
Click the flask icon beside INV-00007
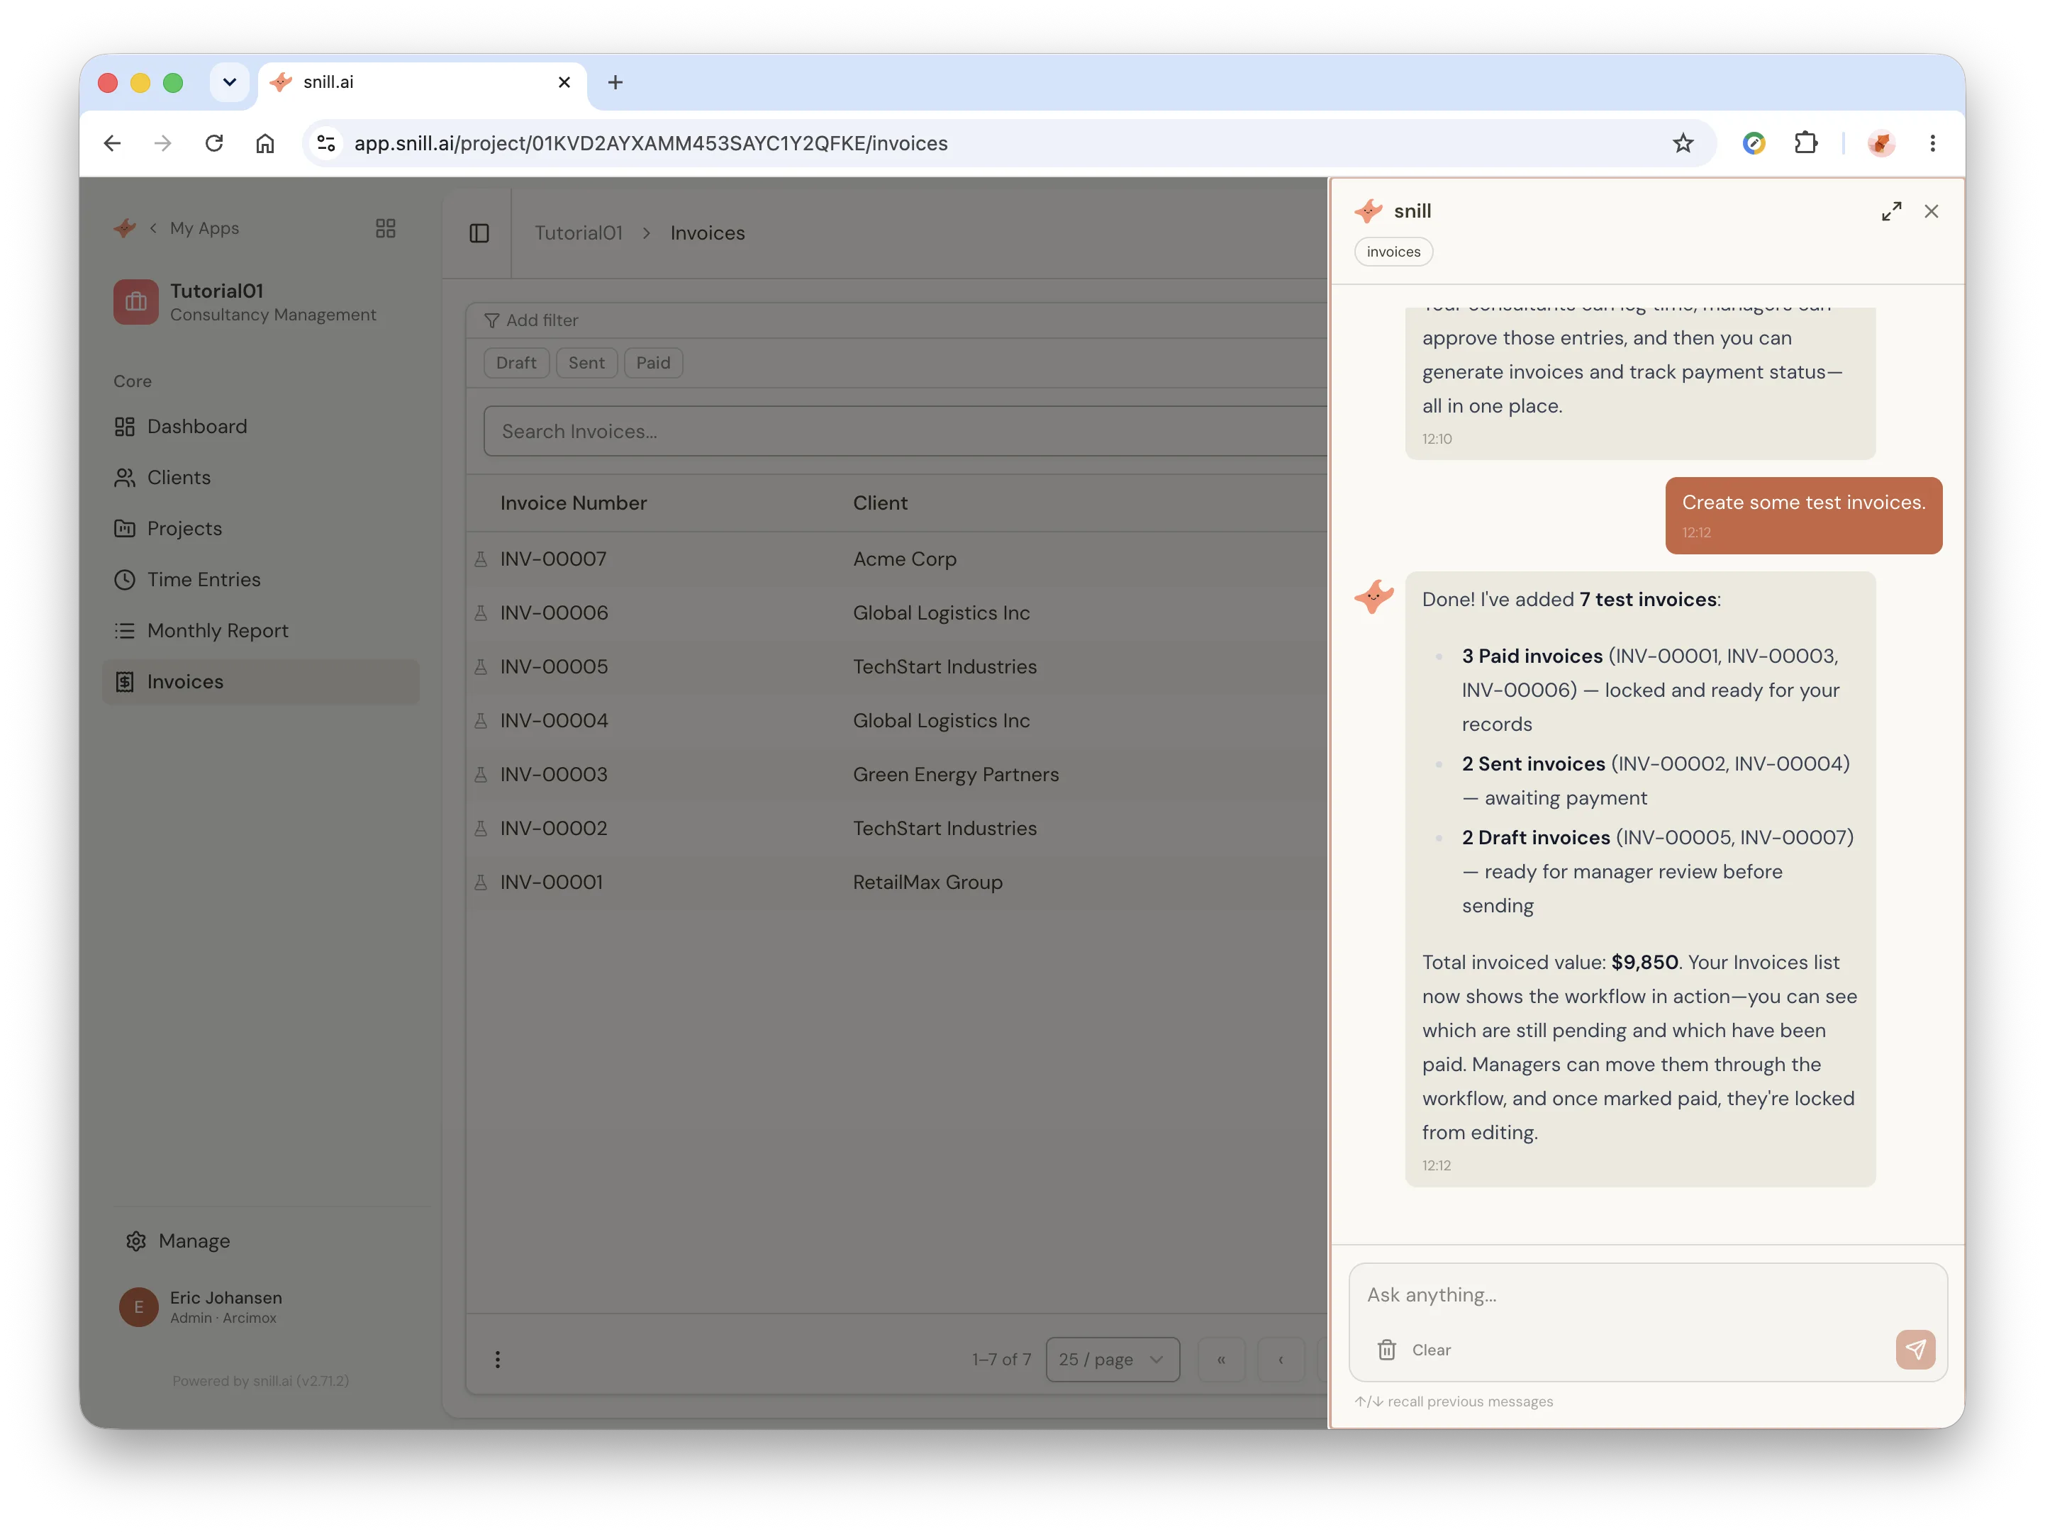coord(481,559)
